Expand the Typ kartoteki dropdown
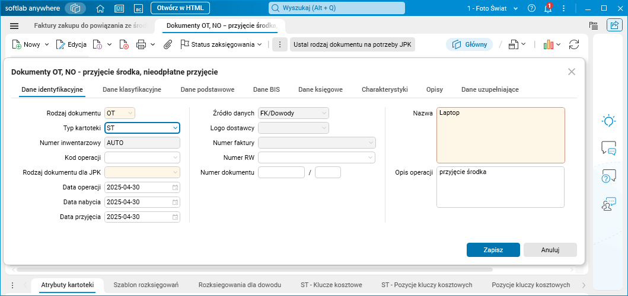The image size is (628, 296). pyautogui.click(x=175, y=127)
